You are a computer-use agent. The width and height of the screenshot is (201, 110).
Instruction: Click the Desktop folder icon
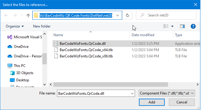coord(12,80)
